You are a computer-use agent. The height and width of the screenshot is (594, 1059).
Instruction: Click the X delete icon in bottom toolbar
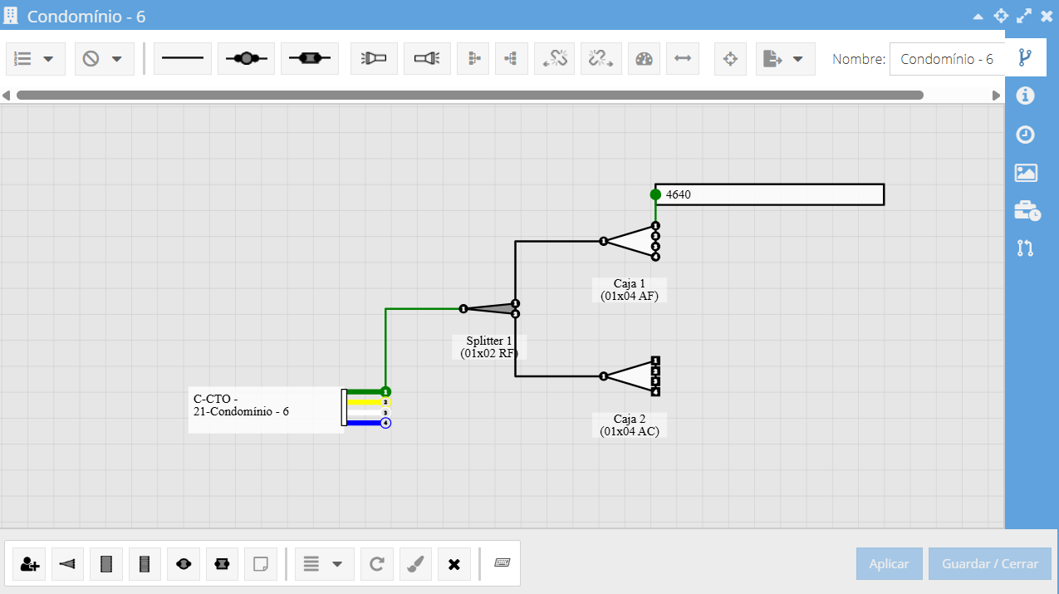[454, 564]
